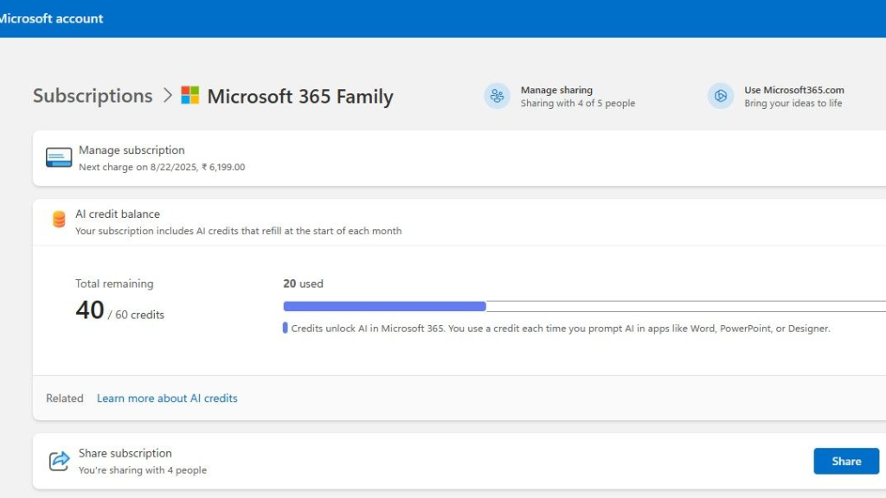886x498 pixels.
Task: Open Learn more about AI credits link
Action: [167, 398]
